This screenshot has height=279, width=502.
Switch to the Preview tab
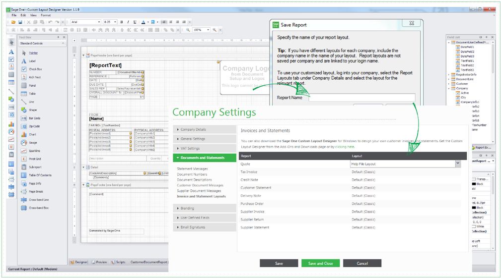coord(99,262)
